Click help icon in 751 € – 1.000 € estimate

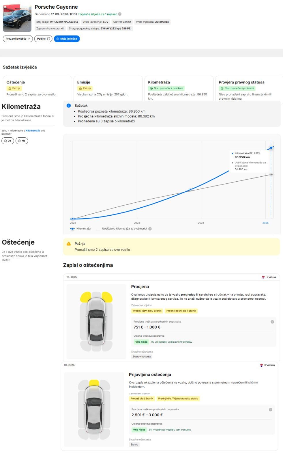(x=272, y=322)
